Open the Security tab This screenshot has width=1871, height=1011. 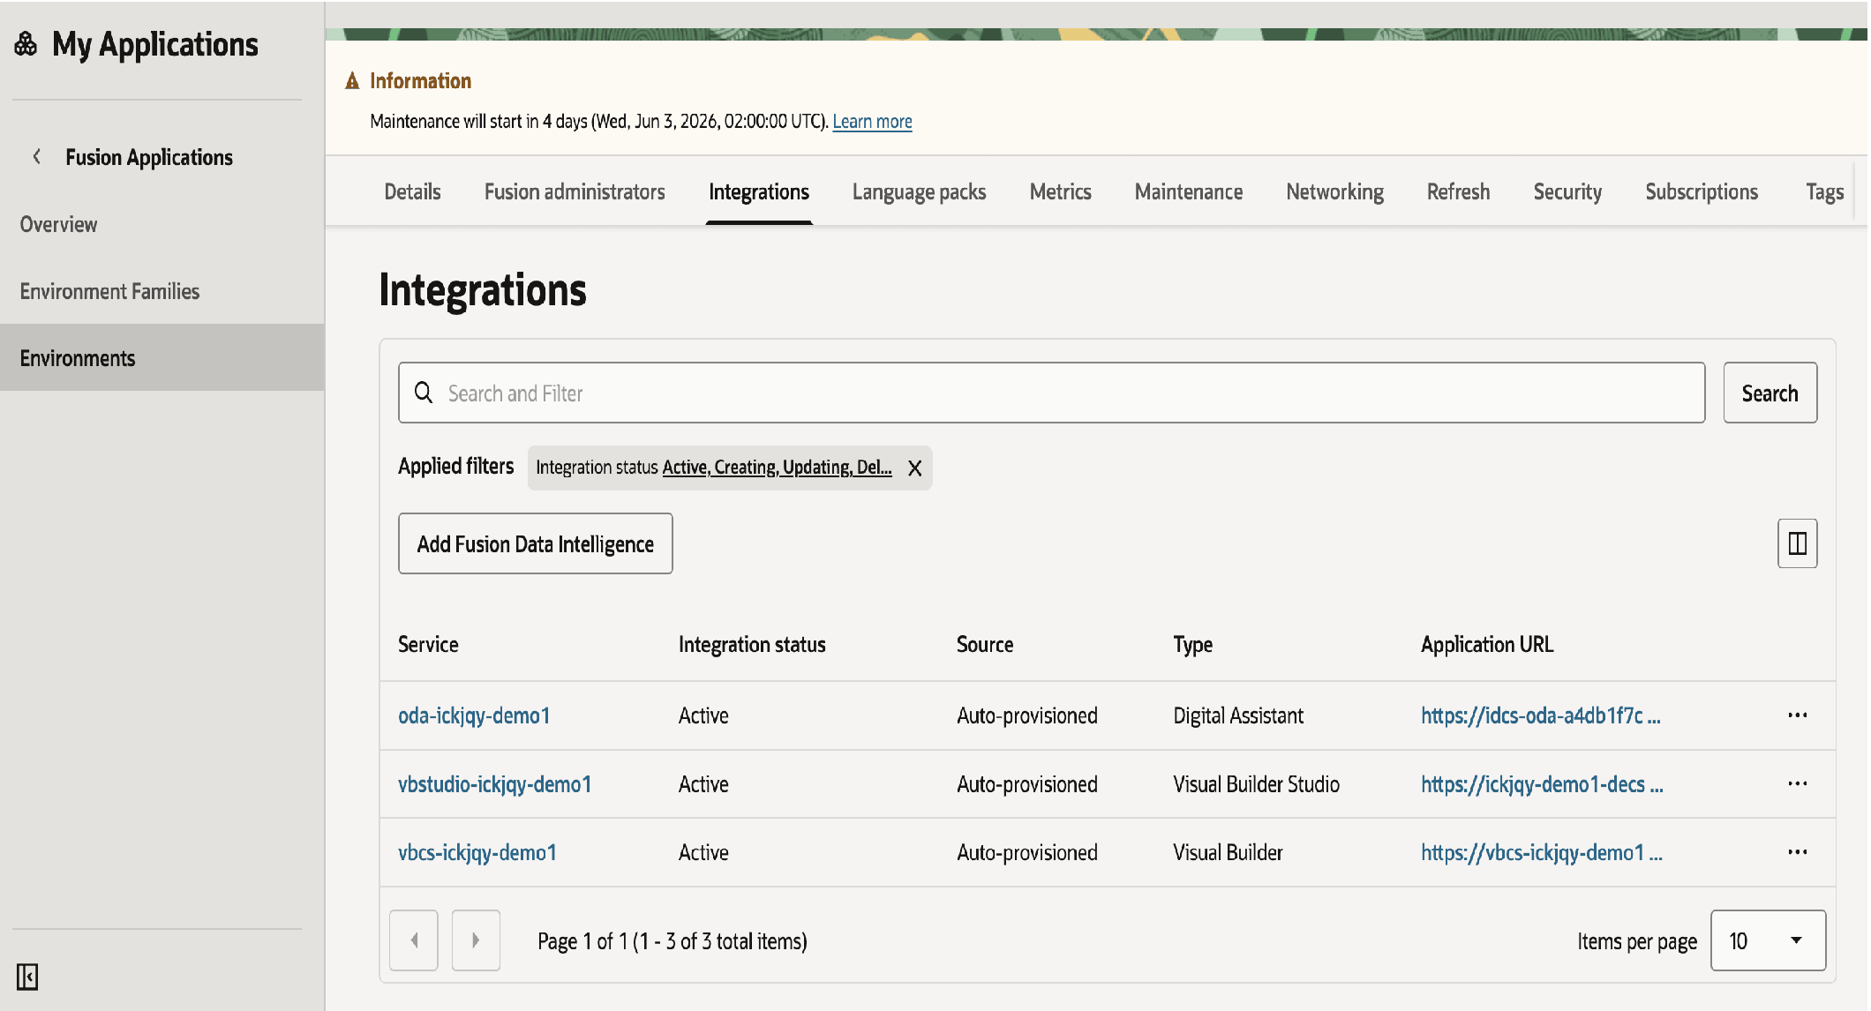pyautogui.click(x=1567, y=191)
